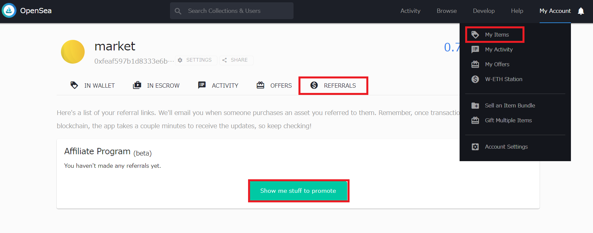Open the OFFERS tab
Screen dimensions: 593x233
click(x=274, y=85)
